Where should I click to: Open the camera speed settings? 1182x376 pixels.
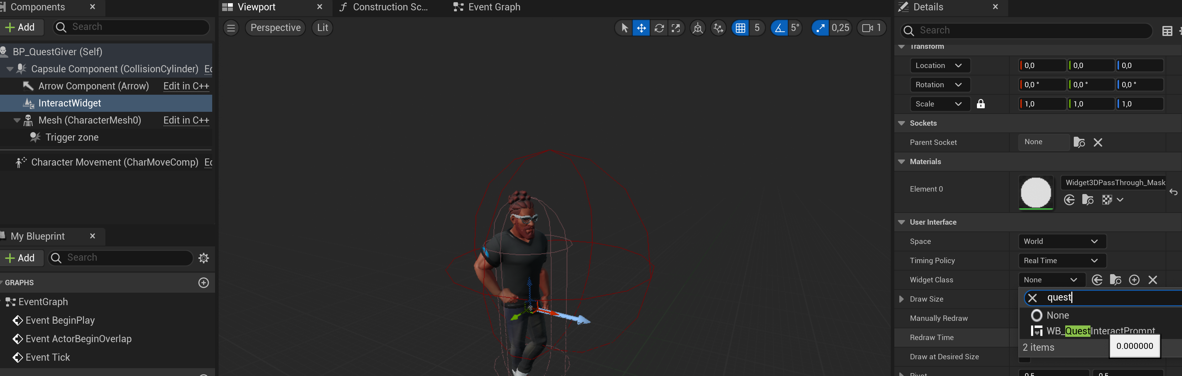[x=871, y=28]
